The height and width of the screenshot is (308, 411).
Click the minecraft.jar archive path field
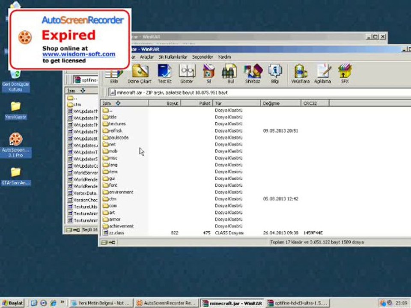coord(259,92)
